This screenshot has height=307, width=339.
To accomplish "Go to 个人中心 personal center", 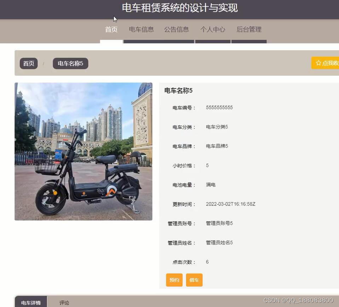I will click(x=213, y=29).
